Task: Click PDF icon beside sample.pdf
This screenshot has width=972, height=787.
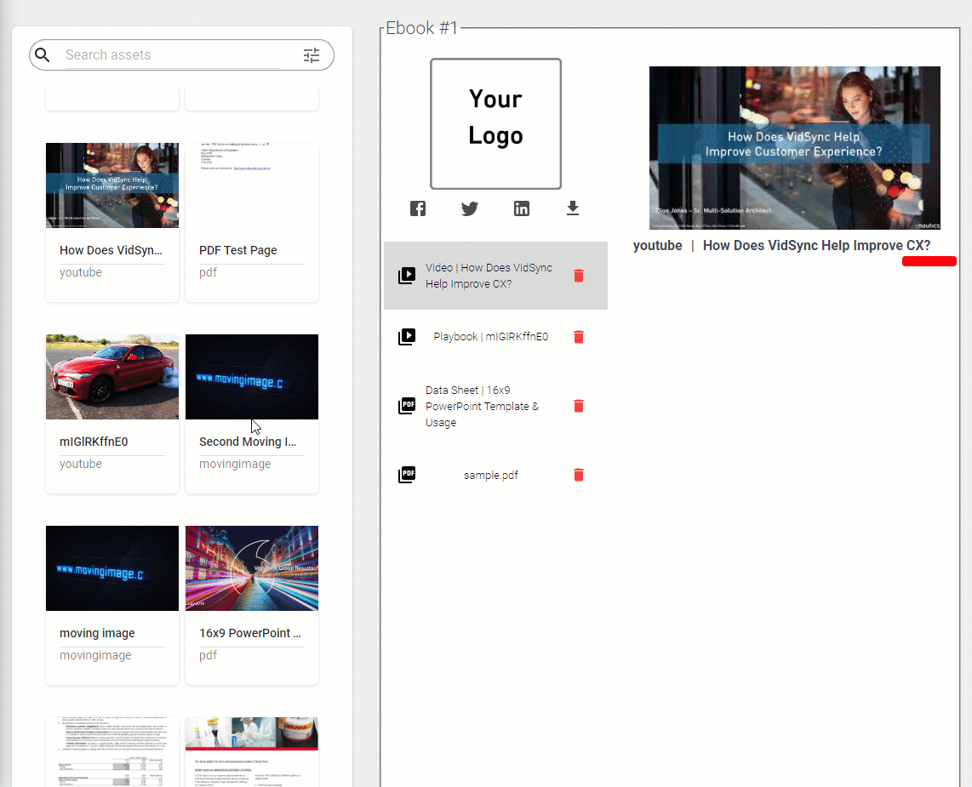Action: [x=407, y=475]
